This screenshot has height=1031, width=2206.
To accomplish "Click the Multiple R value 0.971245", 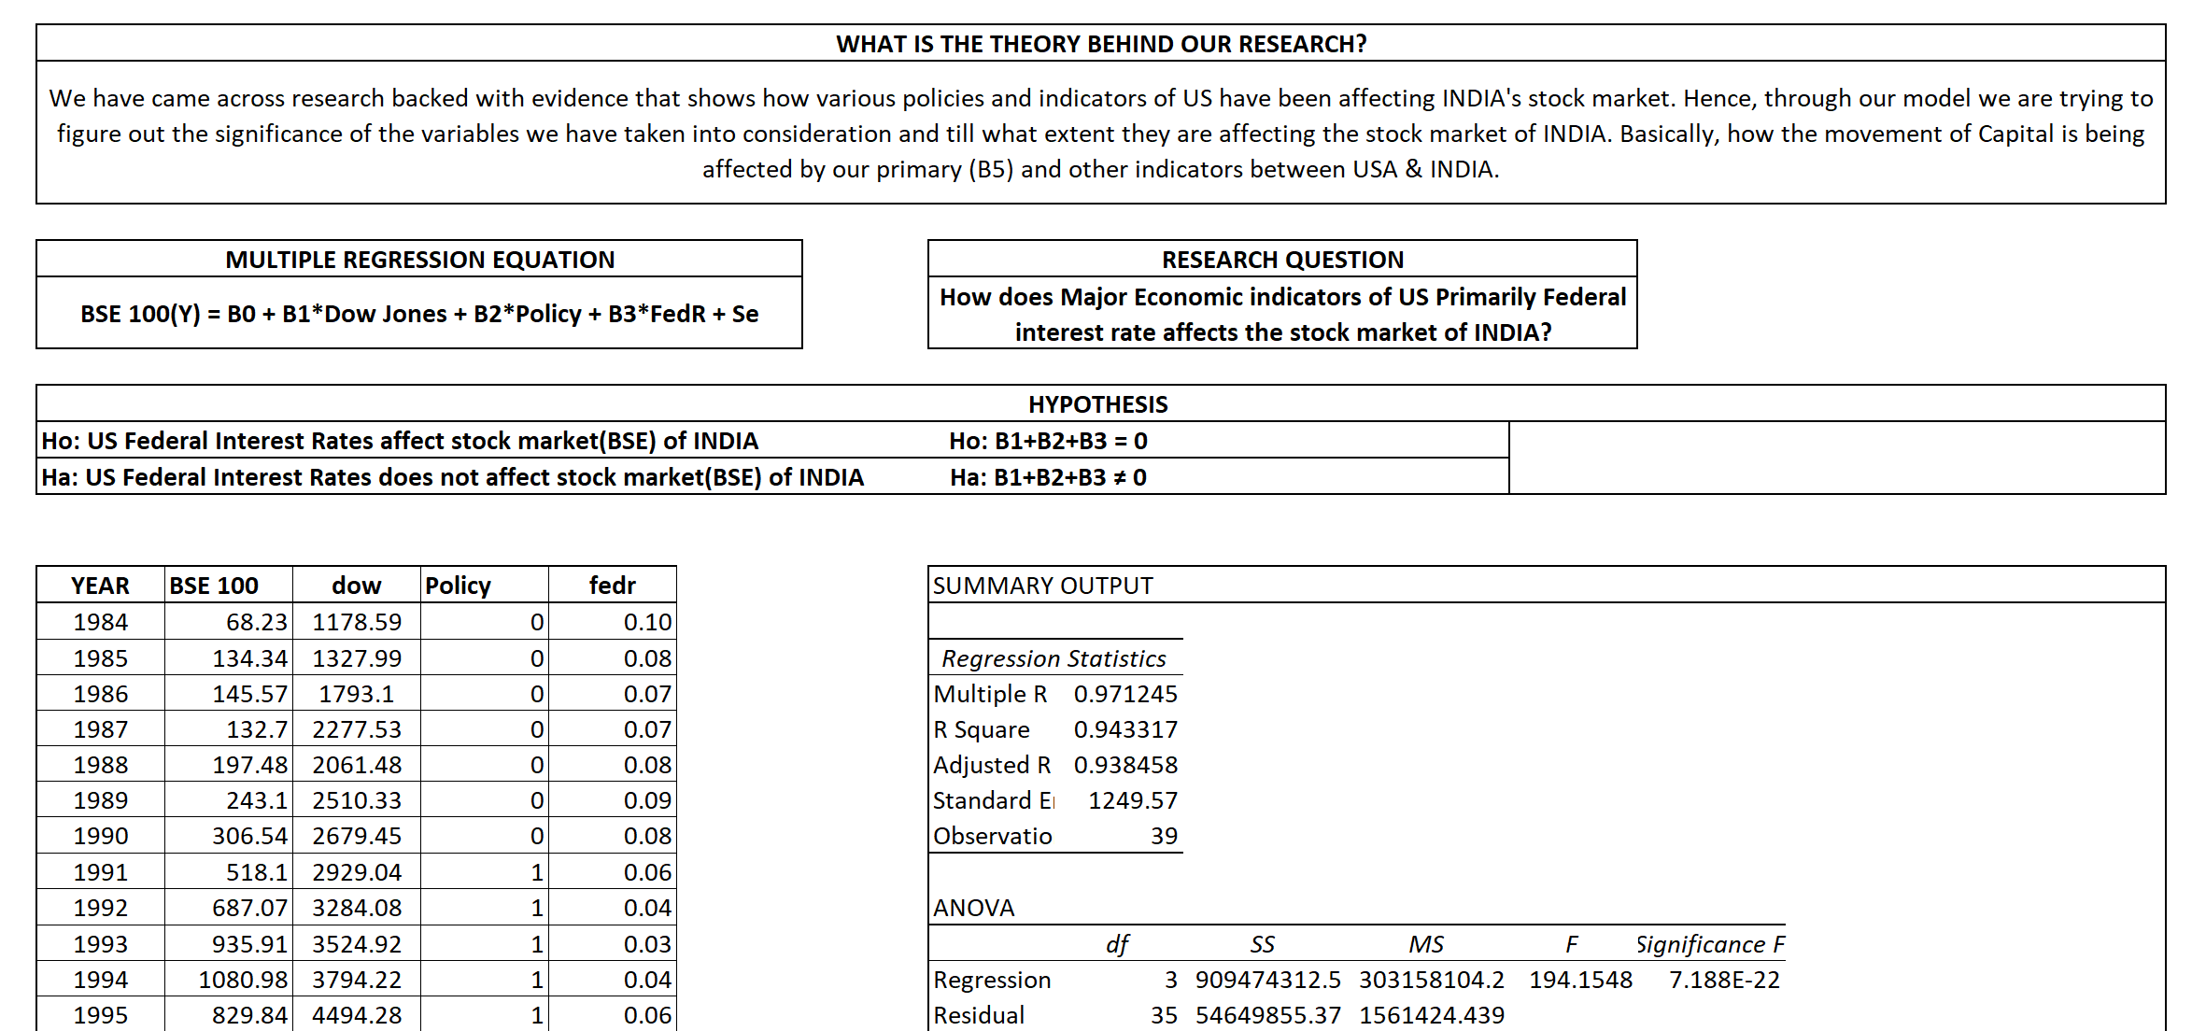I will coord(1125,694).
